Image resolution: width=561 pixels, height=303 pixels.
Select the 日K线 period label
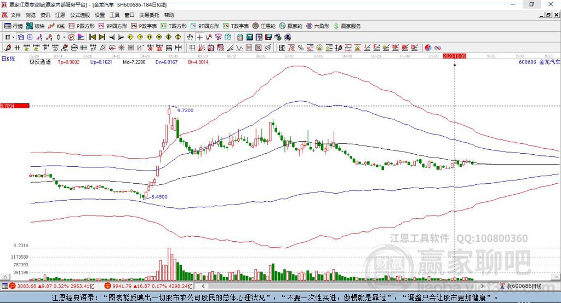click(8, 59)
